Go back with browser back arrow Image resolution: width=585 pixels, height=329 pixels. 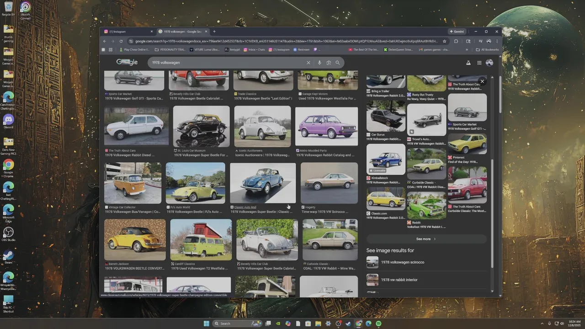pos(104,41)
